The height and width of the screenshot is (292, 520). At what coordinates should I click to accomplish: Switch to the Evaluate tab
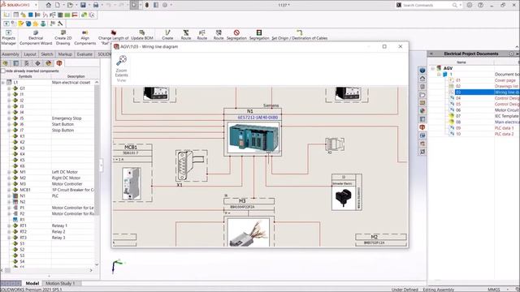[84, 54]
